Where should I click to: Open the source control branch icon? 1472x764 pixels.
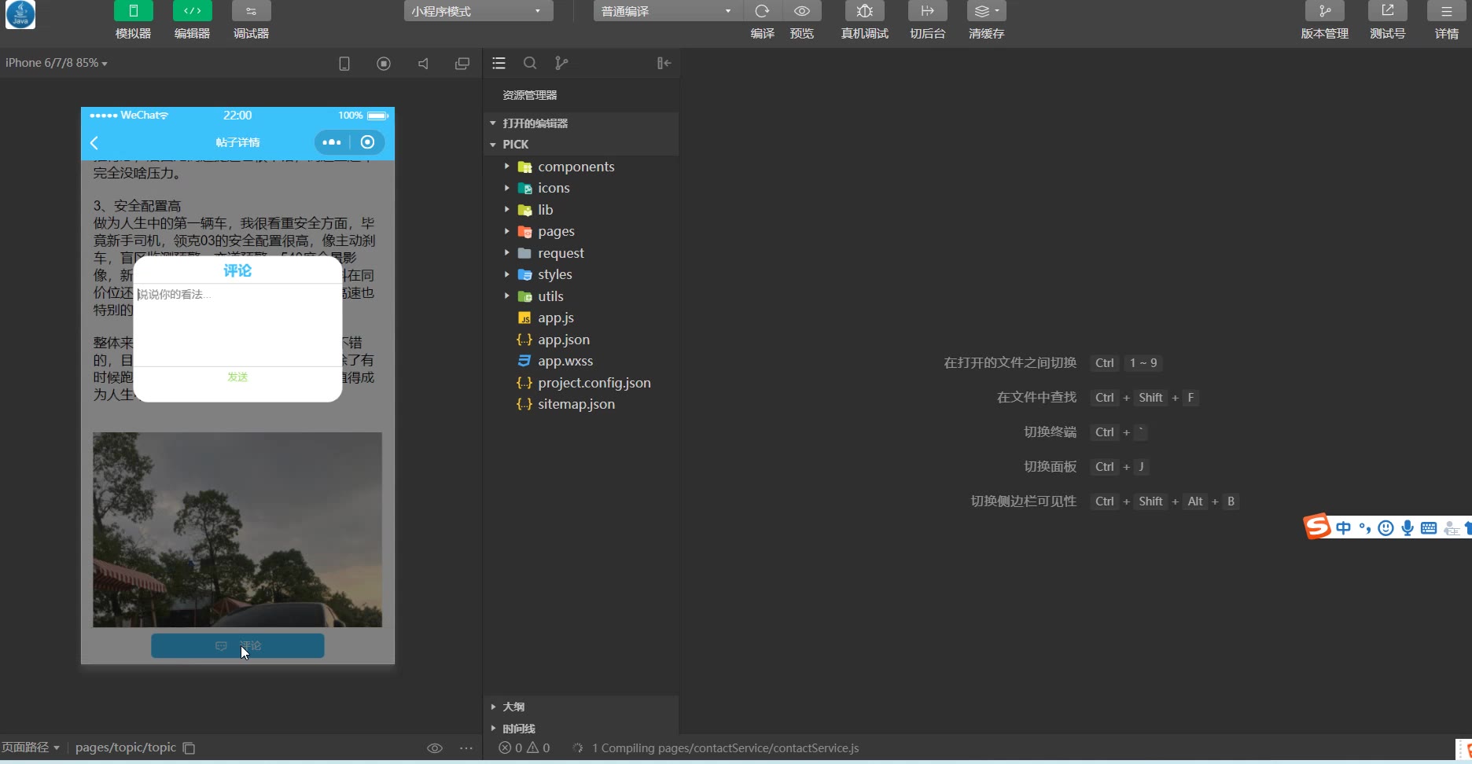coord(561,63)
